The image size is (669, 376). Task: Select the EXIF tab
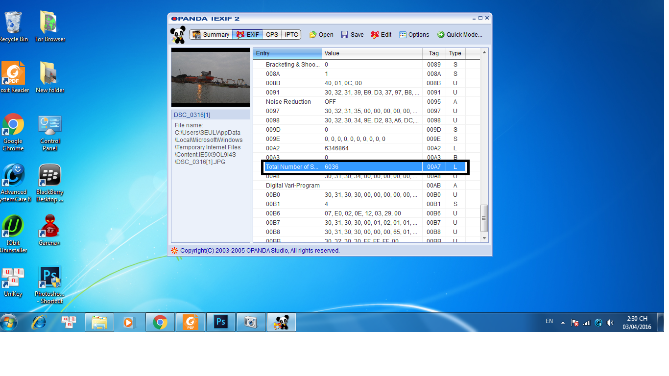click(247, 35)
